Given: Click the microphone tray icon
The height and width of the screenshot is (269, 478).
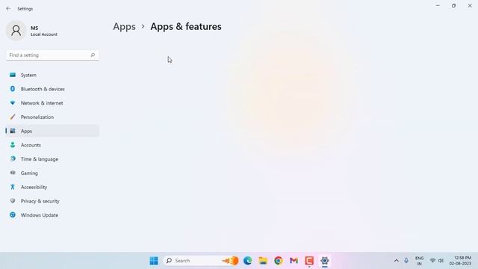Looking at the screenshot, I should tap(406, 261).
